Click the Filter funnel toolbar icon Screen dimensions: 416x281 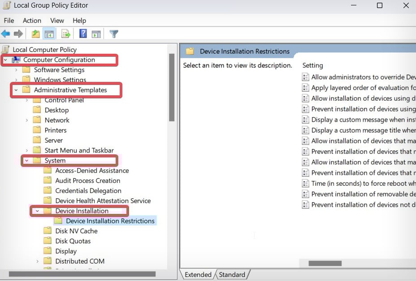(x=114, y=34)
